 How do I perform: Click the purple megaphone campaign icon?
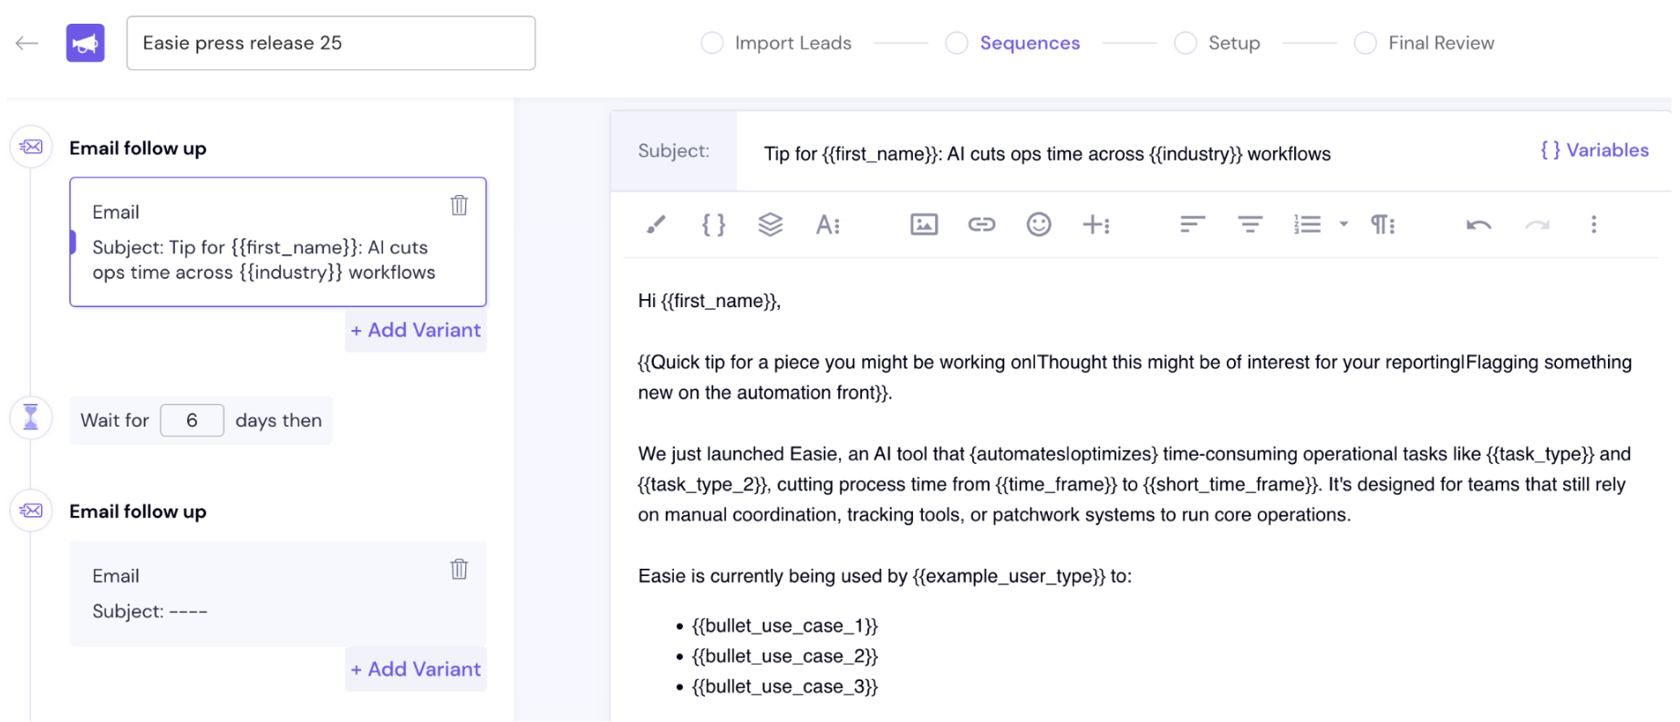86,43
